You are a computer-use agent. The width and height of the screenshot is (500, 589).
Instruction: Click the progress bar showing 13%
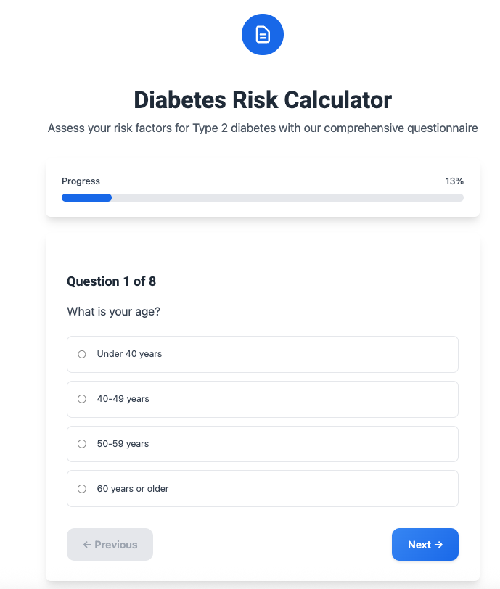262,197
